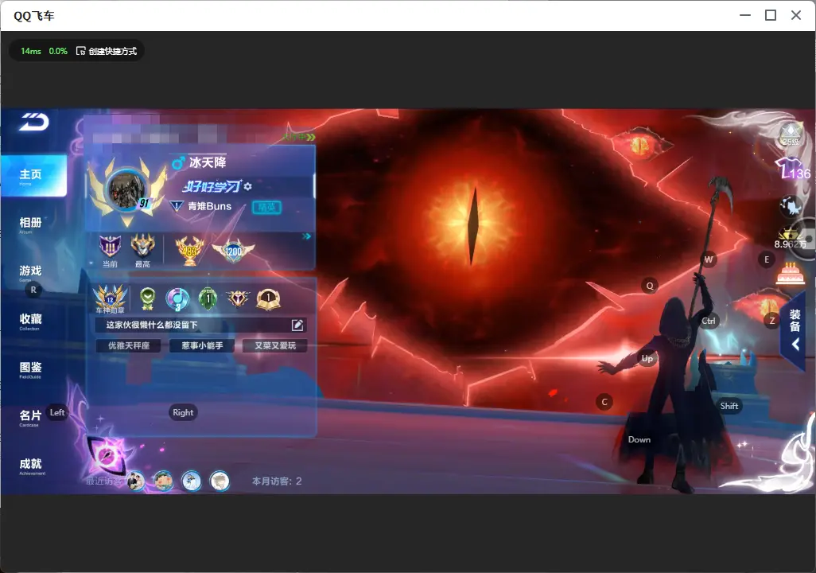Open the purple T-shirt 136 wardrobe icon
Screen dimensions: 816x573
(x=791, y=170)
